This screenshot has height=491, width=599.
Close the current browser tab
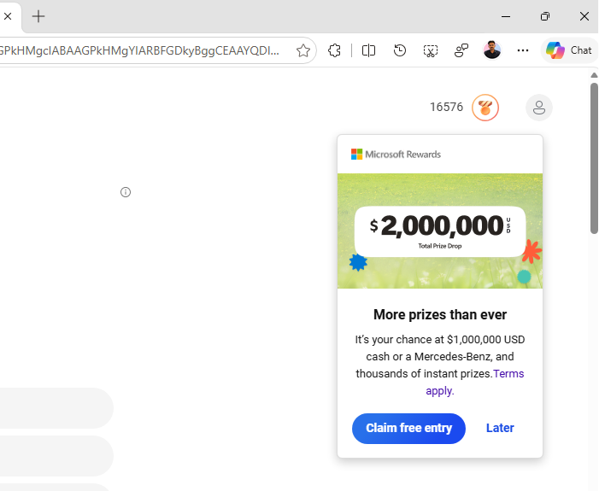(x=8, y=16)
